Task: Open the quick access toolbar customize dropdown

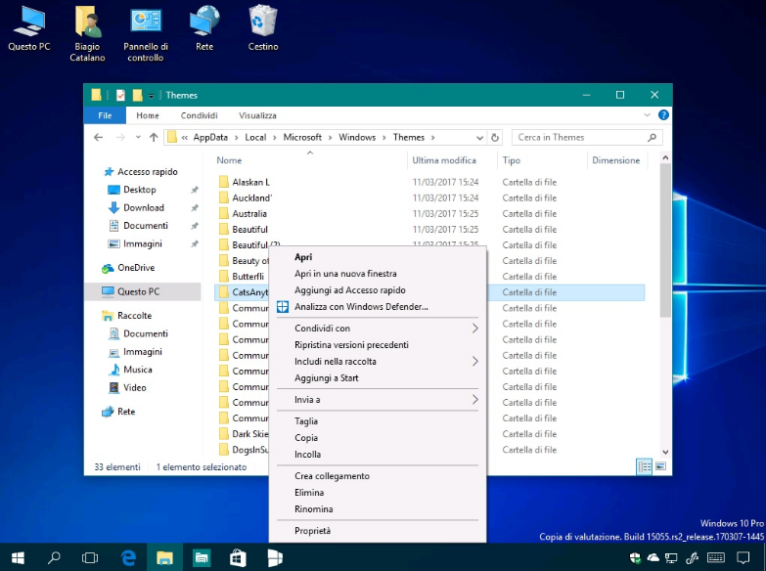Action: pyautogui.click(x=151, y=96)
